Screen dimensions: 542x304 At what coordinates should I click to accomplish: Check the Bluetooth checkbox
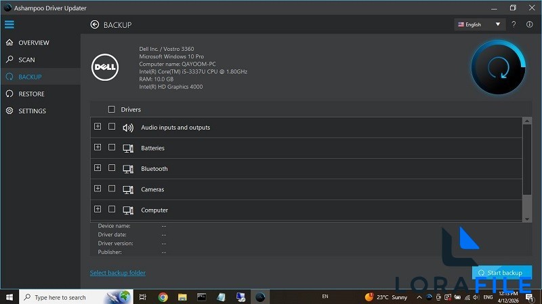[112, 168]
